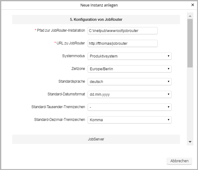198x170 pixels.
Task: Click the Standardsprache label
Action: [x=71, y=81]
